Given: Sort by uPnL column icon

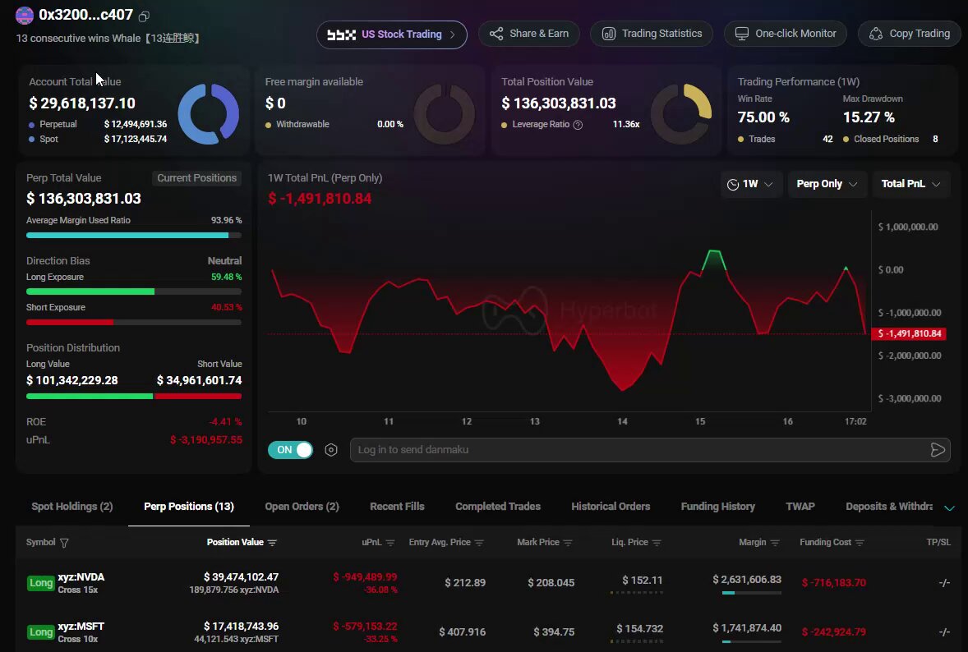Looking at the screenshot, I should coord(390,543).
